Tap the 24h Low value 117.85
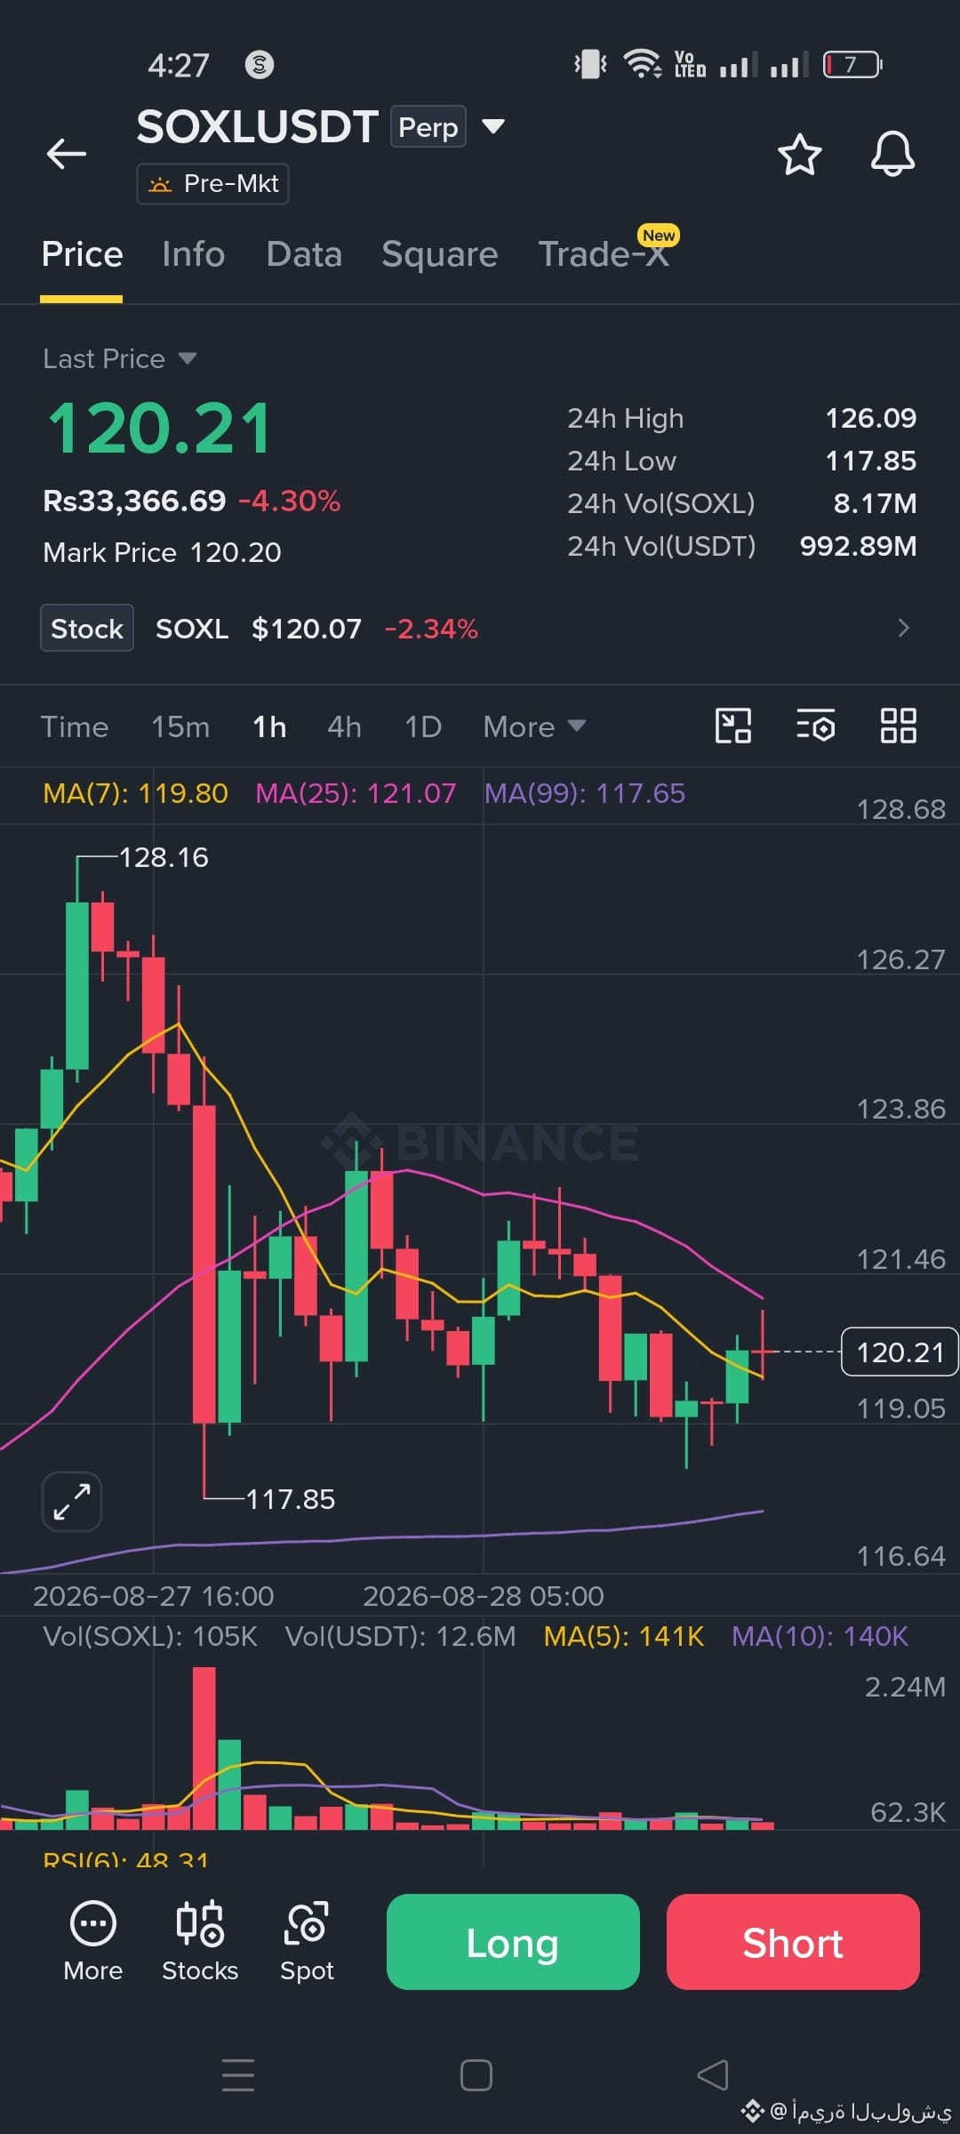 tap(870, 461)
